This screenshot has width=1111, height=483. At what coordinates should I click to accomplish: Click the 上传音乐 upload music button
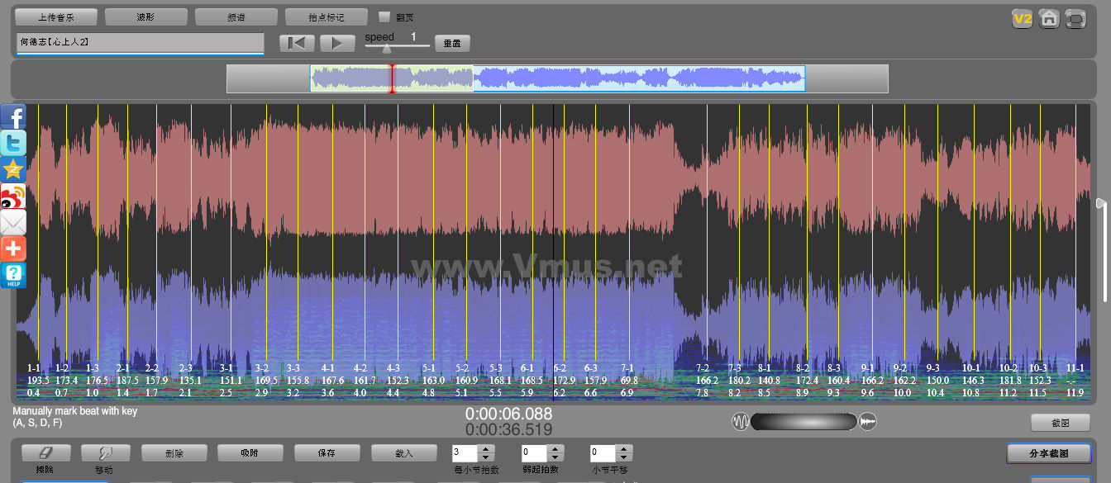56,17
